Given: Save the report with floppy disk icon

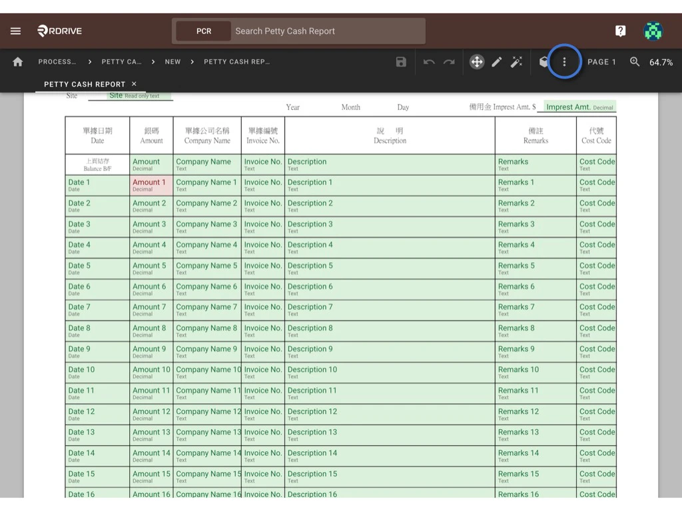Looking at the screenshot, I should 401,62.
